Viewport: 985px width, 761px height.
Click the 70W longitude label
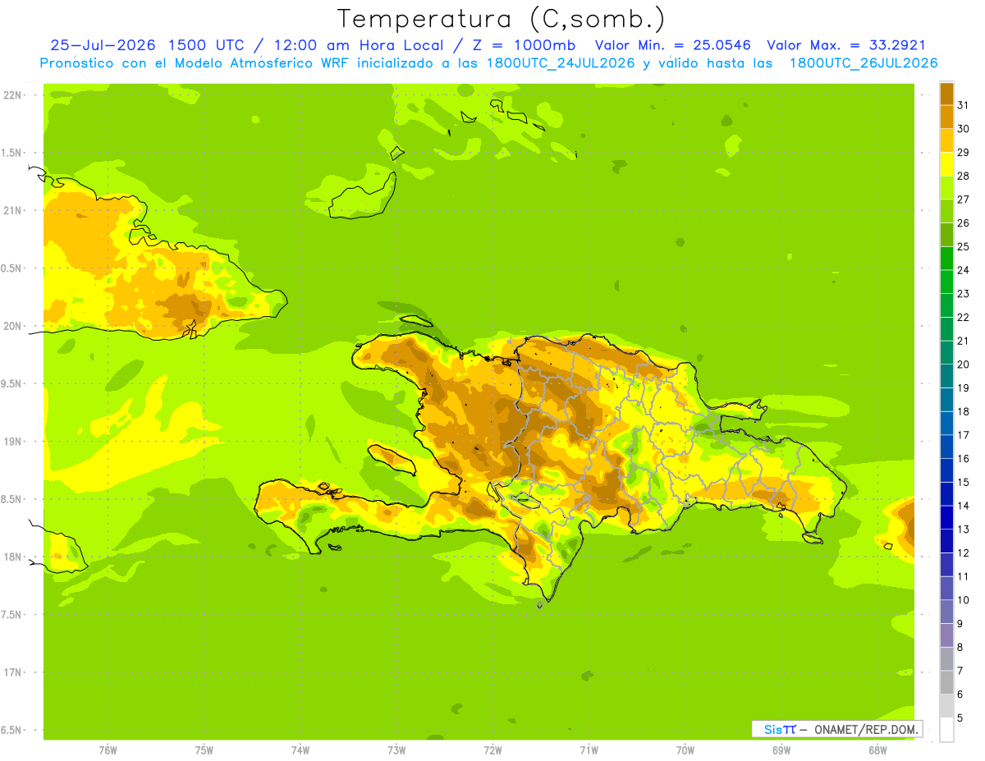[685, 750]
